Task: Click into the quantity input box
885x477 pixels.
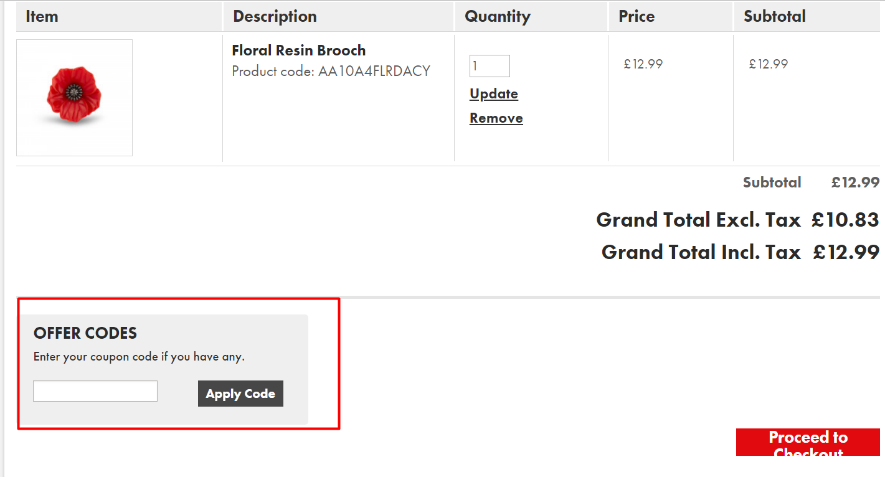Action: tap(490, 66)
